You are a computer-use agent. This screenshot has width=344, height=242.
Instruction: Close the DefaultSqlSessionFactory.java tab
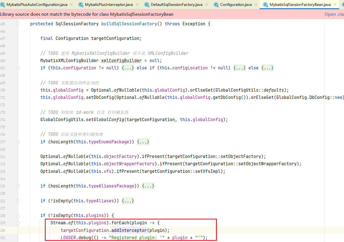click(x=207, y=4)
